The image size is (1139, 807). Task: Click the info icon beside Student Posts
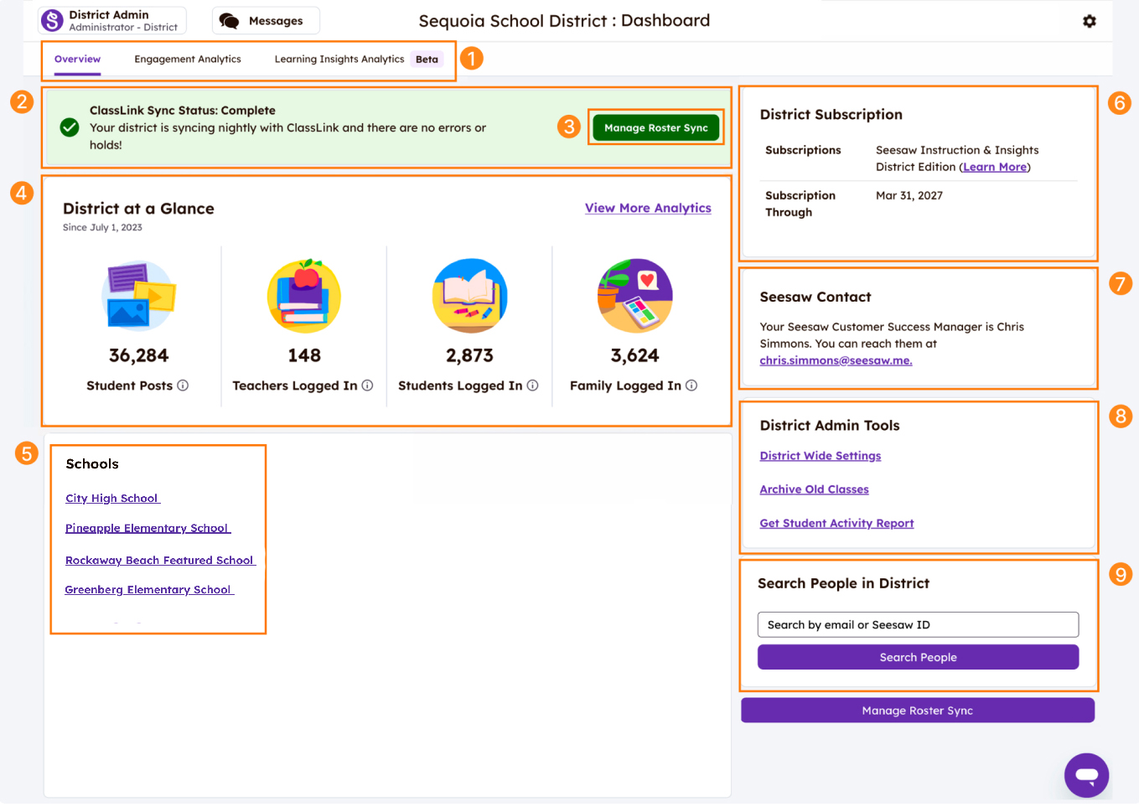coord(184,385)
